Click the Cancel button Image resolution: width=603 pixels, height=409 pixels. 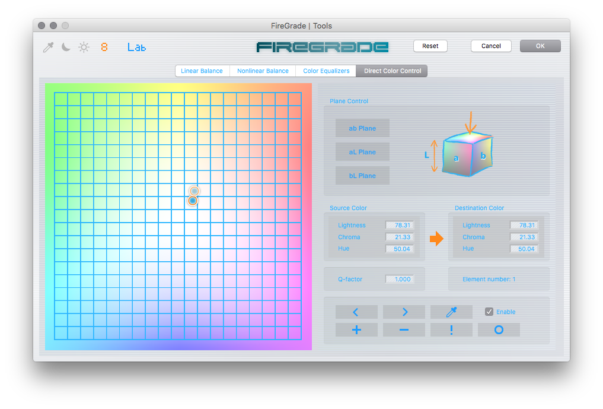click(491, 46)
